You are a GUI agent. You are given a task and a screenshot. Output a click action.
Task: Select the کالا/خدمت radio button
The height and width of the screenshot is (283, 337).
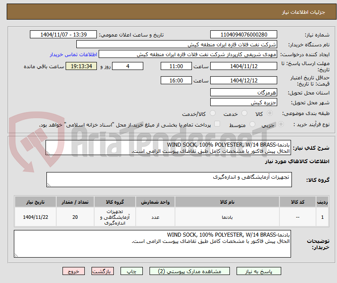tap(212, 113)
